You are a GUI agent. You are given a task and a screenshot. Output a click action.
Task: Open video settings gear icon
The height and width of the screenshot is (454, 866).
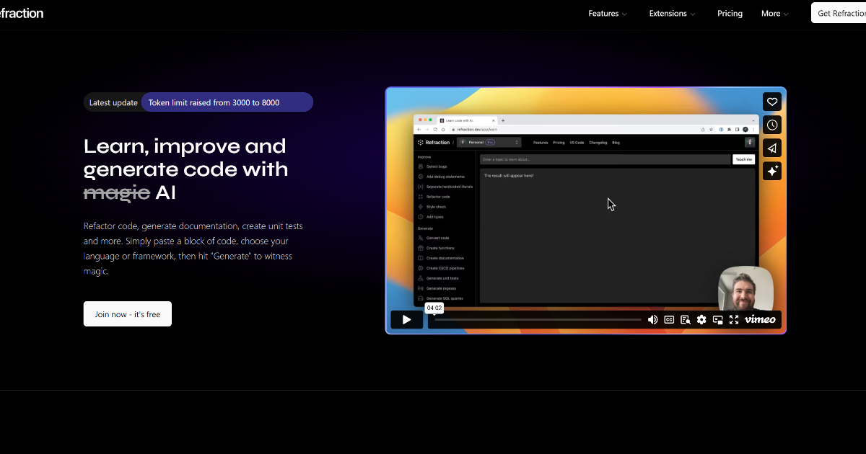click(701, 320)
